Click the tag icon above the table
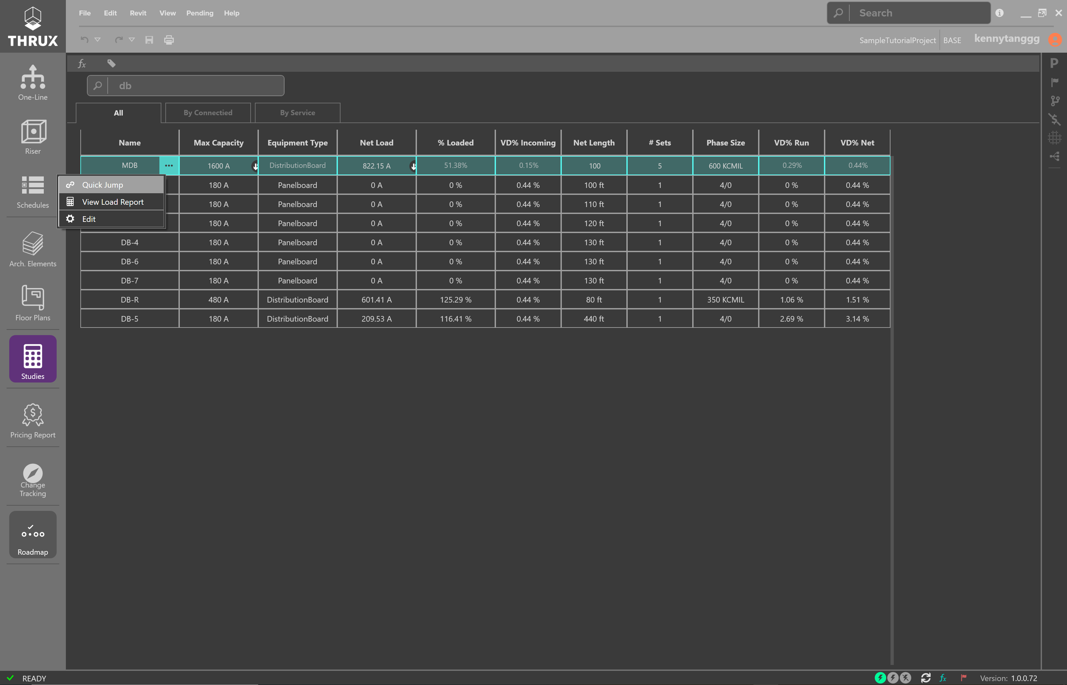The image size is (1067, 685). click(x=111, y=63)
